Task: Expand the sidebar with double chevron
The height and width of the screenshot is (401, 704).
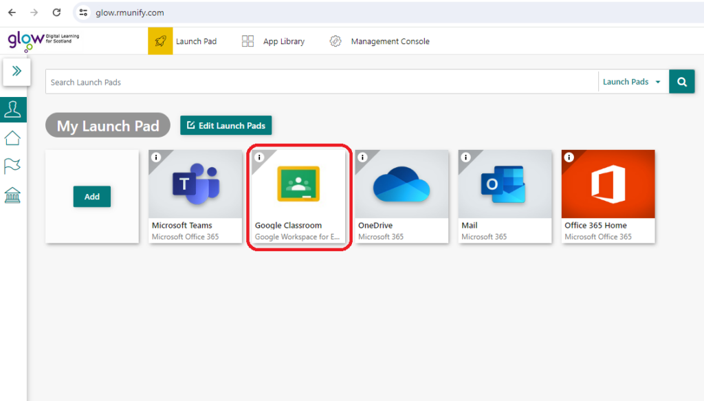Action: pyautogui.click(x=16, y=71)
